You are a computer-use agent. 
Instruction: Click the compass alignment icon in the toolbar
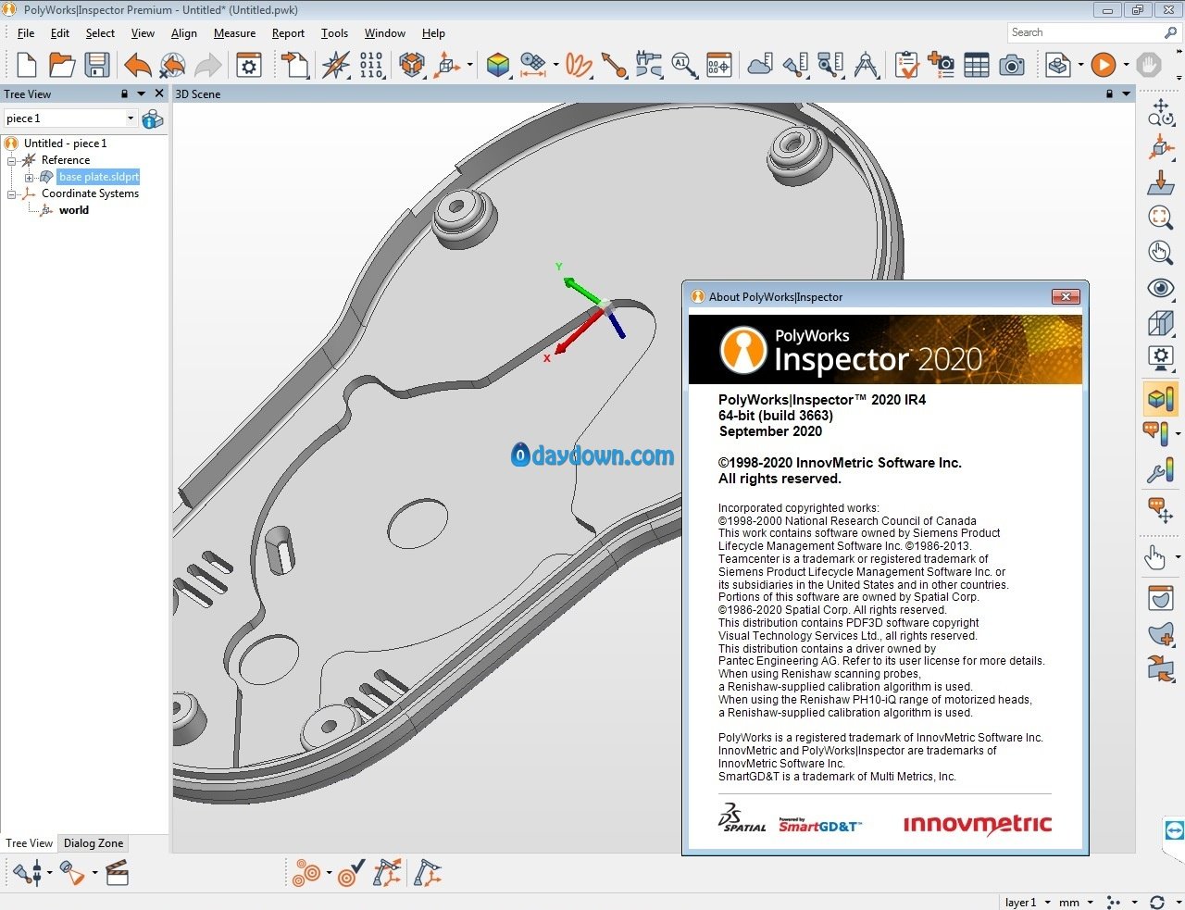[x=336, y=65]
